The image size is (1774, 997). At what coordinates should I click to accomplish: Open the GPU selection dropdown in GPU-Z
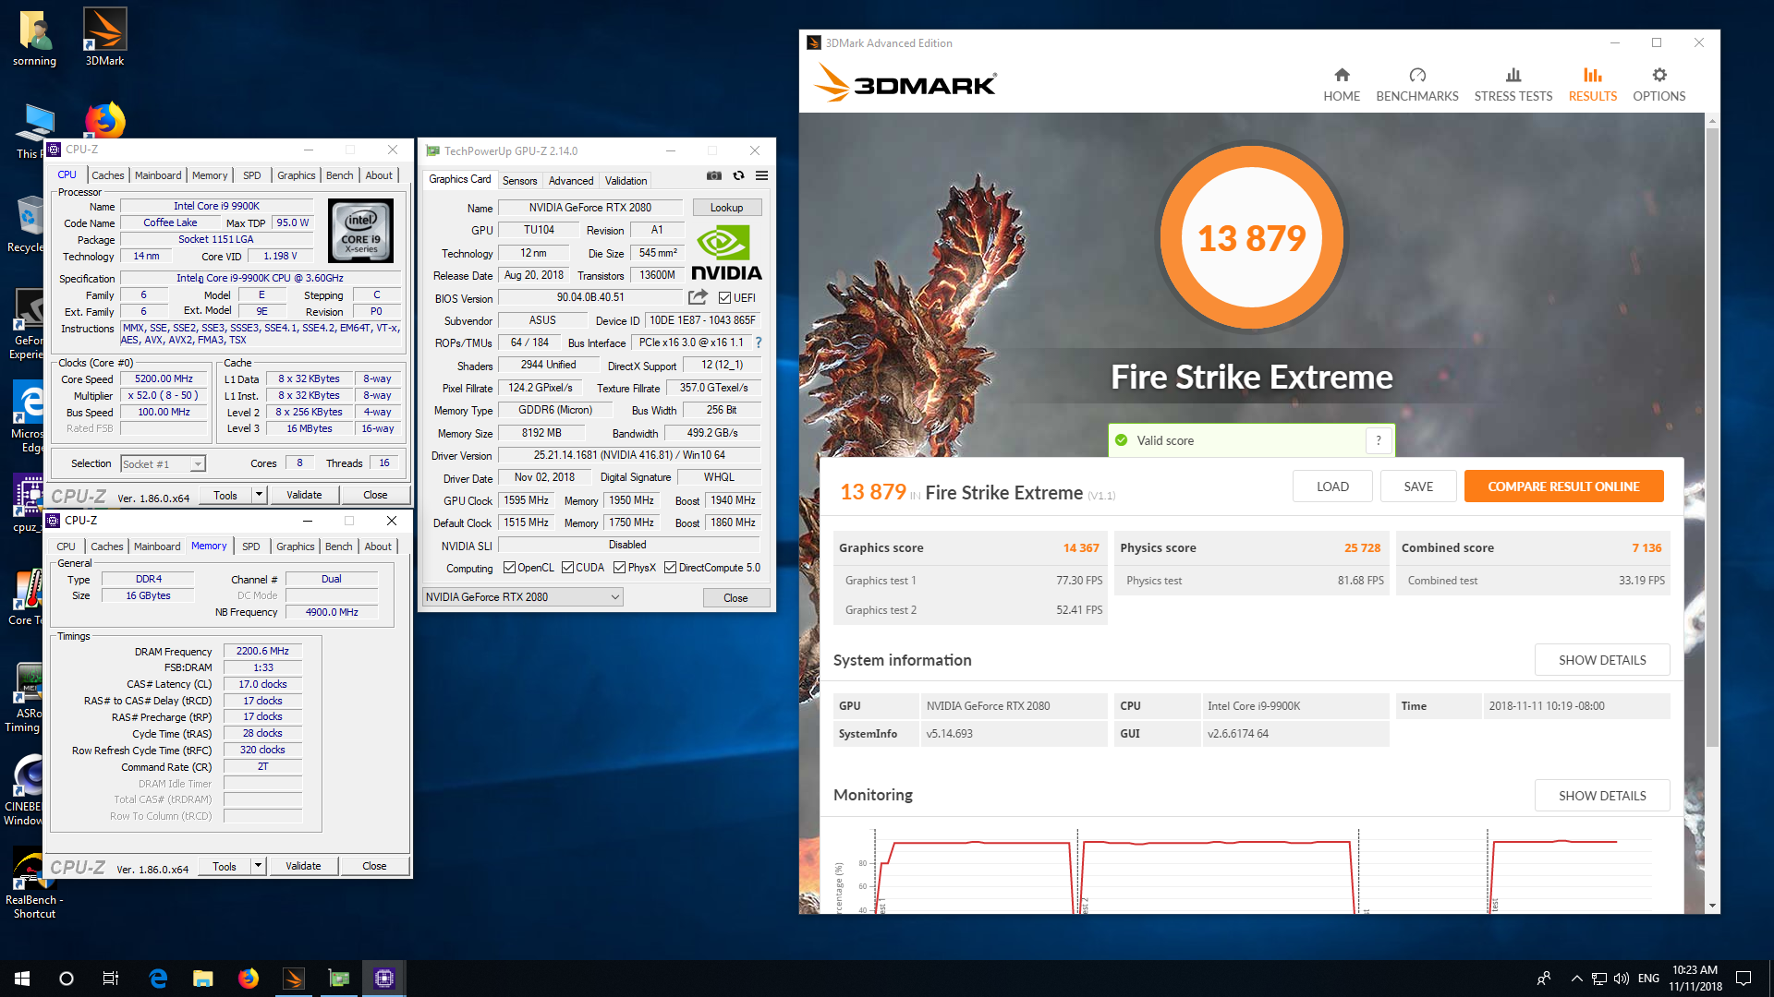pyautogui.click(x=523, y=597)
